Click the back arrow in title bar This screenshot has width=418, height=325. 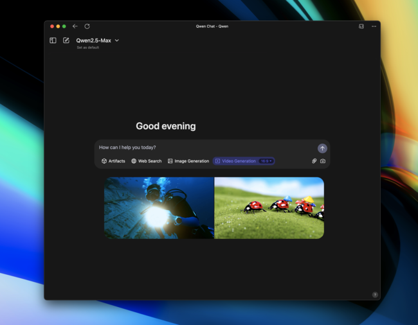pos(75,26)
